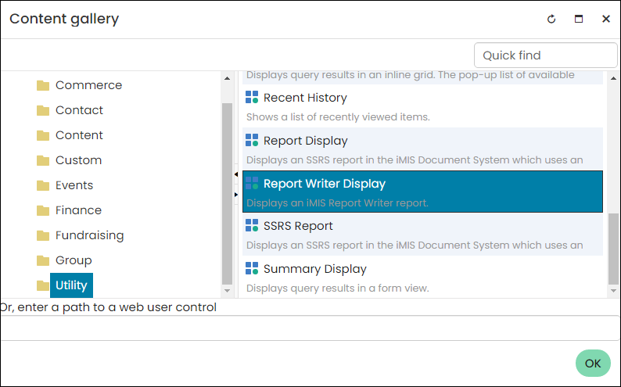The height and width of the screenshot is (387, 621).
Task: Choose the Report Writer Display content item
Action: tap(422, 192)
